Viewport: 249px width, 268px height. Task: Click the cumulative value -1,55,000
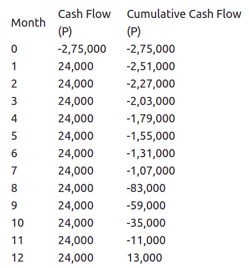tap(151, 136)
